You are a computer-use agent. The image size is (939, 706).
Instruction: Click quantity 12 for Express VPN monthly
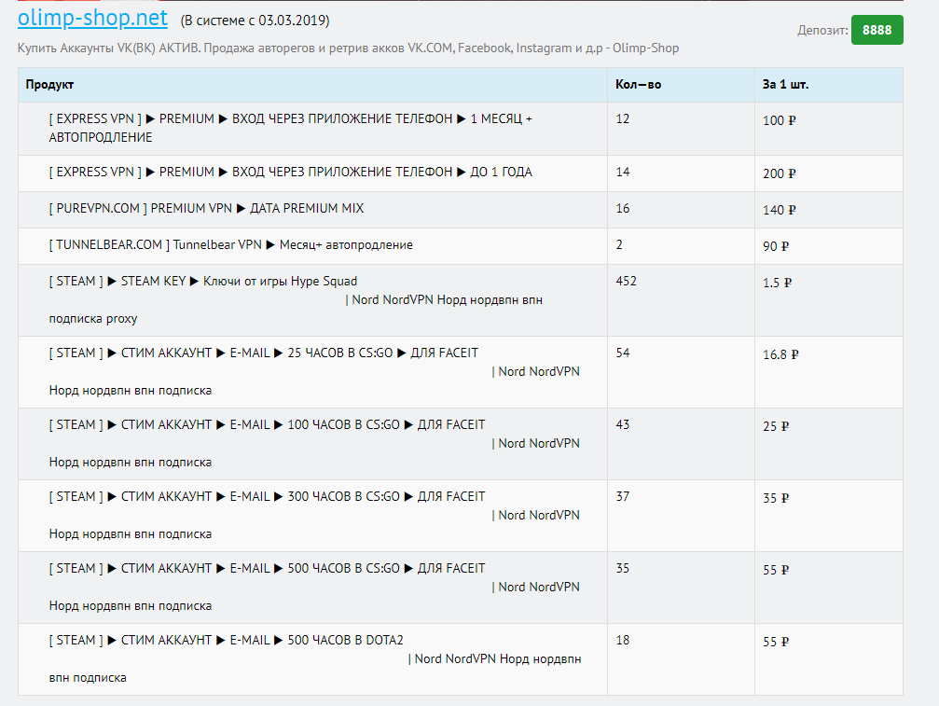622,119
